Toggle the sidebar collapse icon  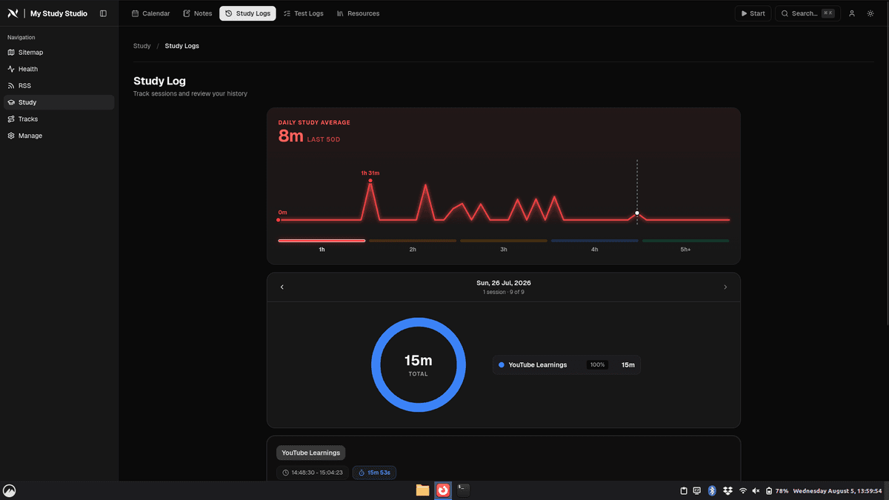(103, 13)
